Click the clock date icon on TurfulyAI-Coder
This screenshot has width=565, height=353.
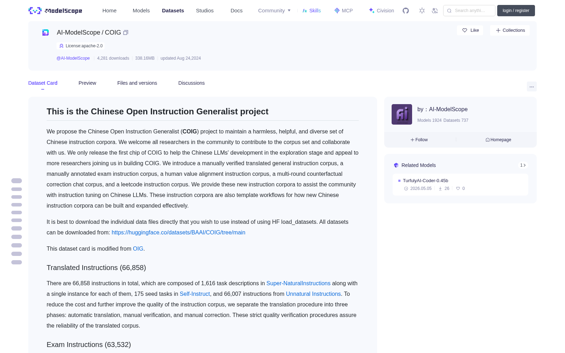point(406,189)
